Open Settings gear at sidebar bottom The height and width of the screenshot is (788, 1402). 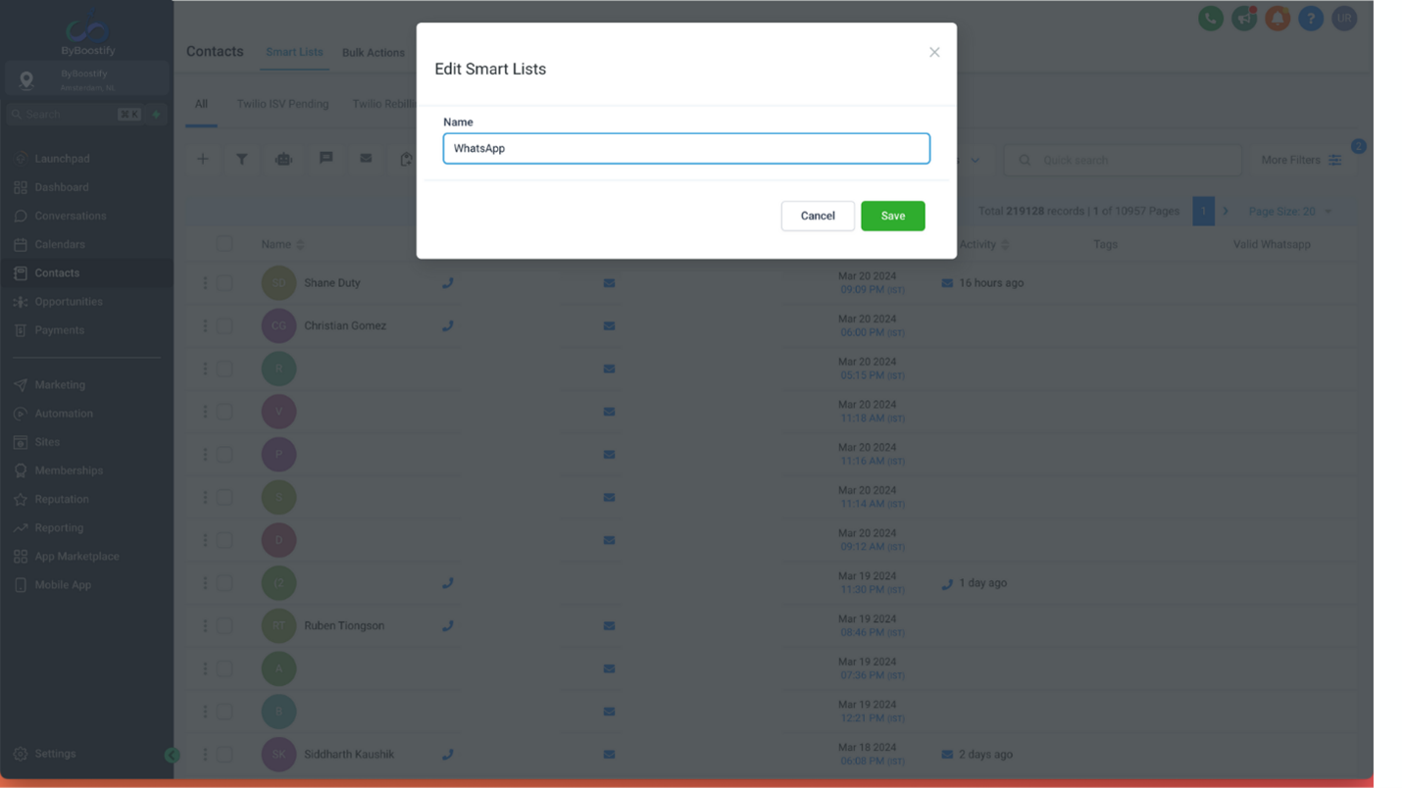click(21, 754)
